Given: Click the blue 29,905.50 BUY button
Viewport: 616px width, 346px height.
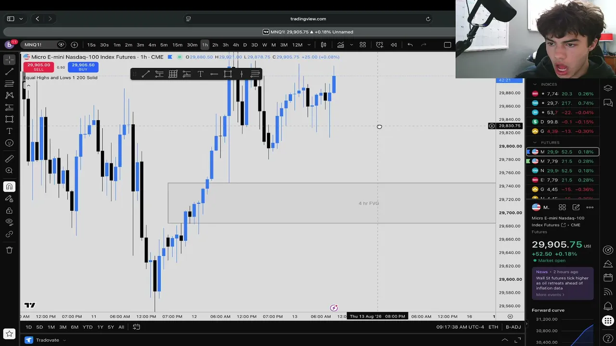Looking at the screenshot, I should (83, 67).
